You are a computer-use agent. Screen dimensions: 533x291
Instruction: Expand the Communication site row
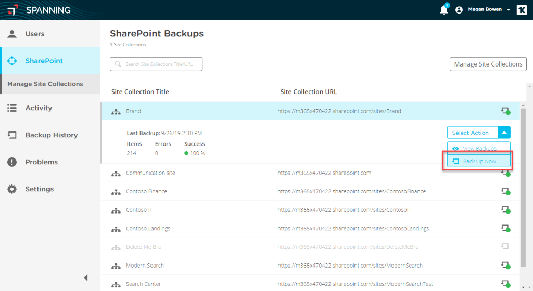(310, 173)
